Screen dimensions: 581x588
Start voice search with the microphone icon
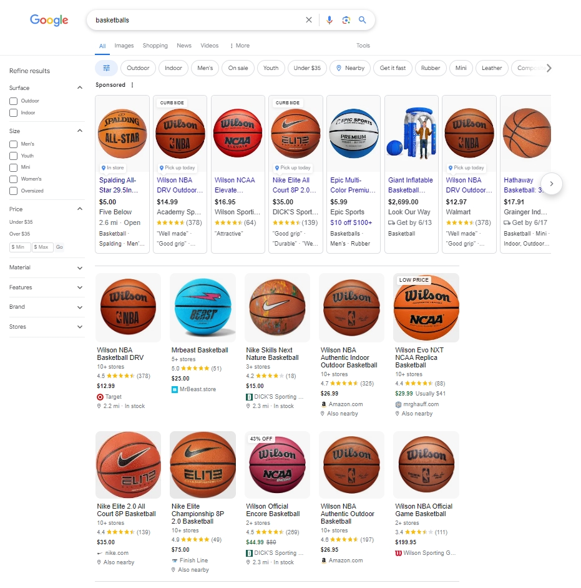pyautogui.click(x=330, y=20)
